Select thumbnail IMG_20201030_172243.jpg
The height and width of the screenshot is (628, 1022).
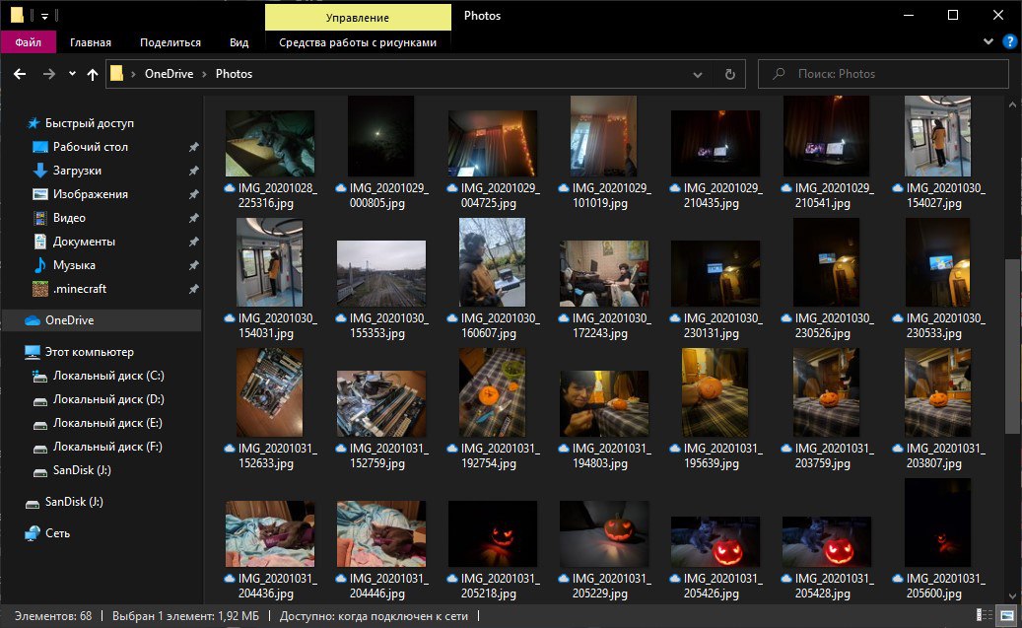point(604,274)
